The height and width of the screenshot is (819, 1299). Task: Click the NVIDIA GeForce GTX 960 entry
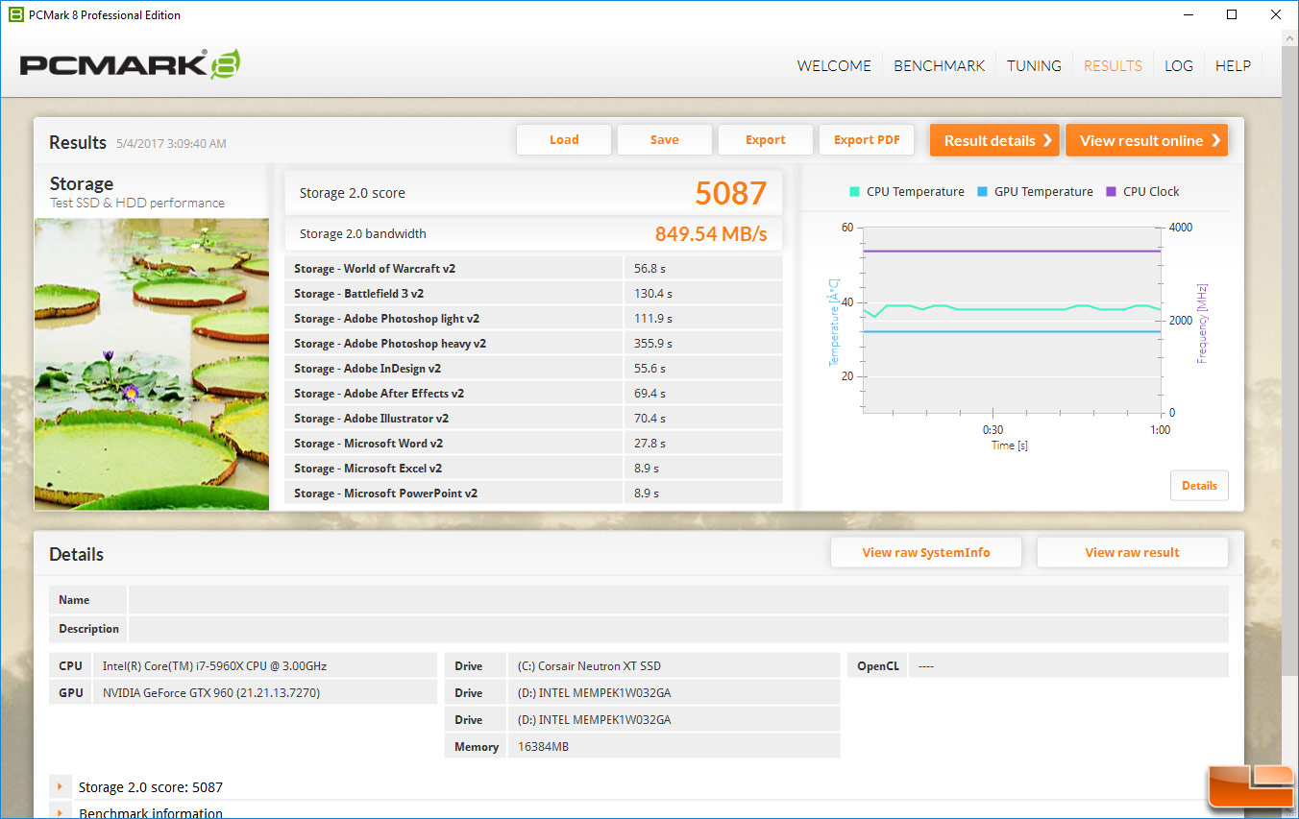tap(264, 692)
